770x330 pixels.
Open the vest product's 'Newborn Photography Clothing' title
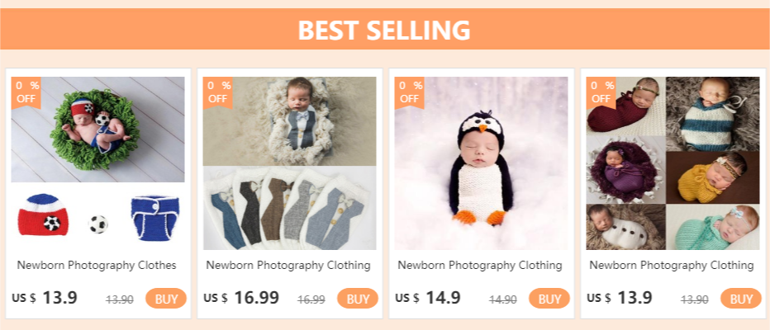click(x=288, y=266)
